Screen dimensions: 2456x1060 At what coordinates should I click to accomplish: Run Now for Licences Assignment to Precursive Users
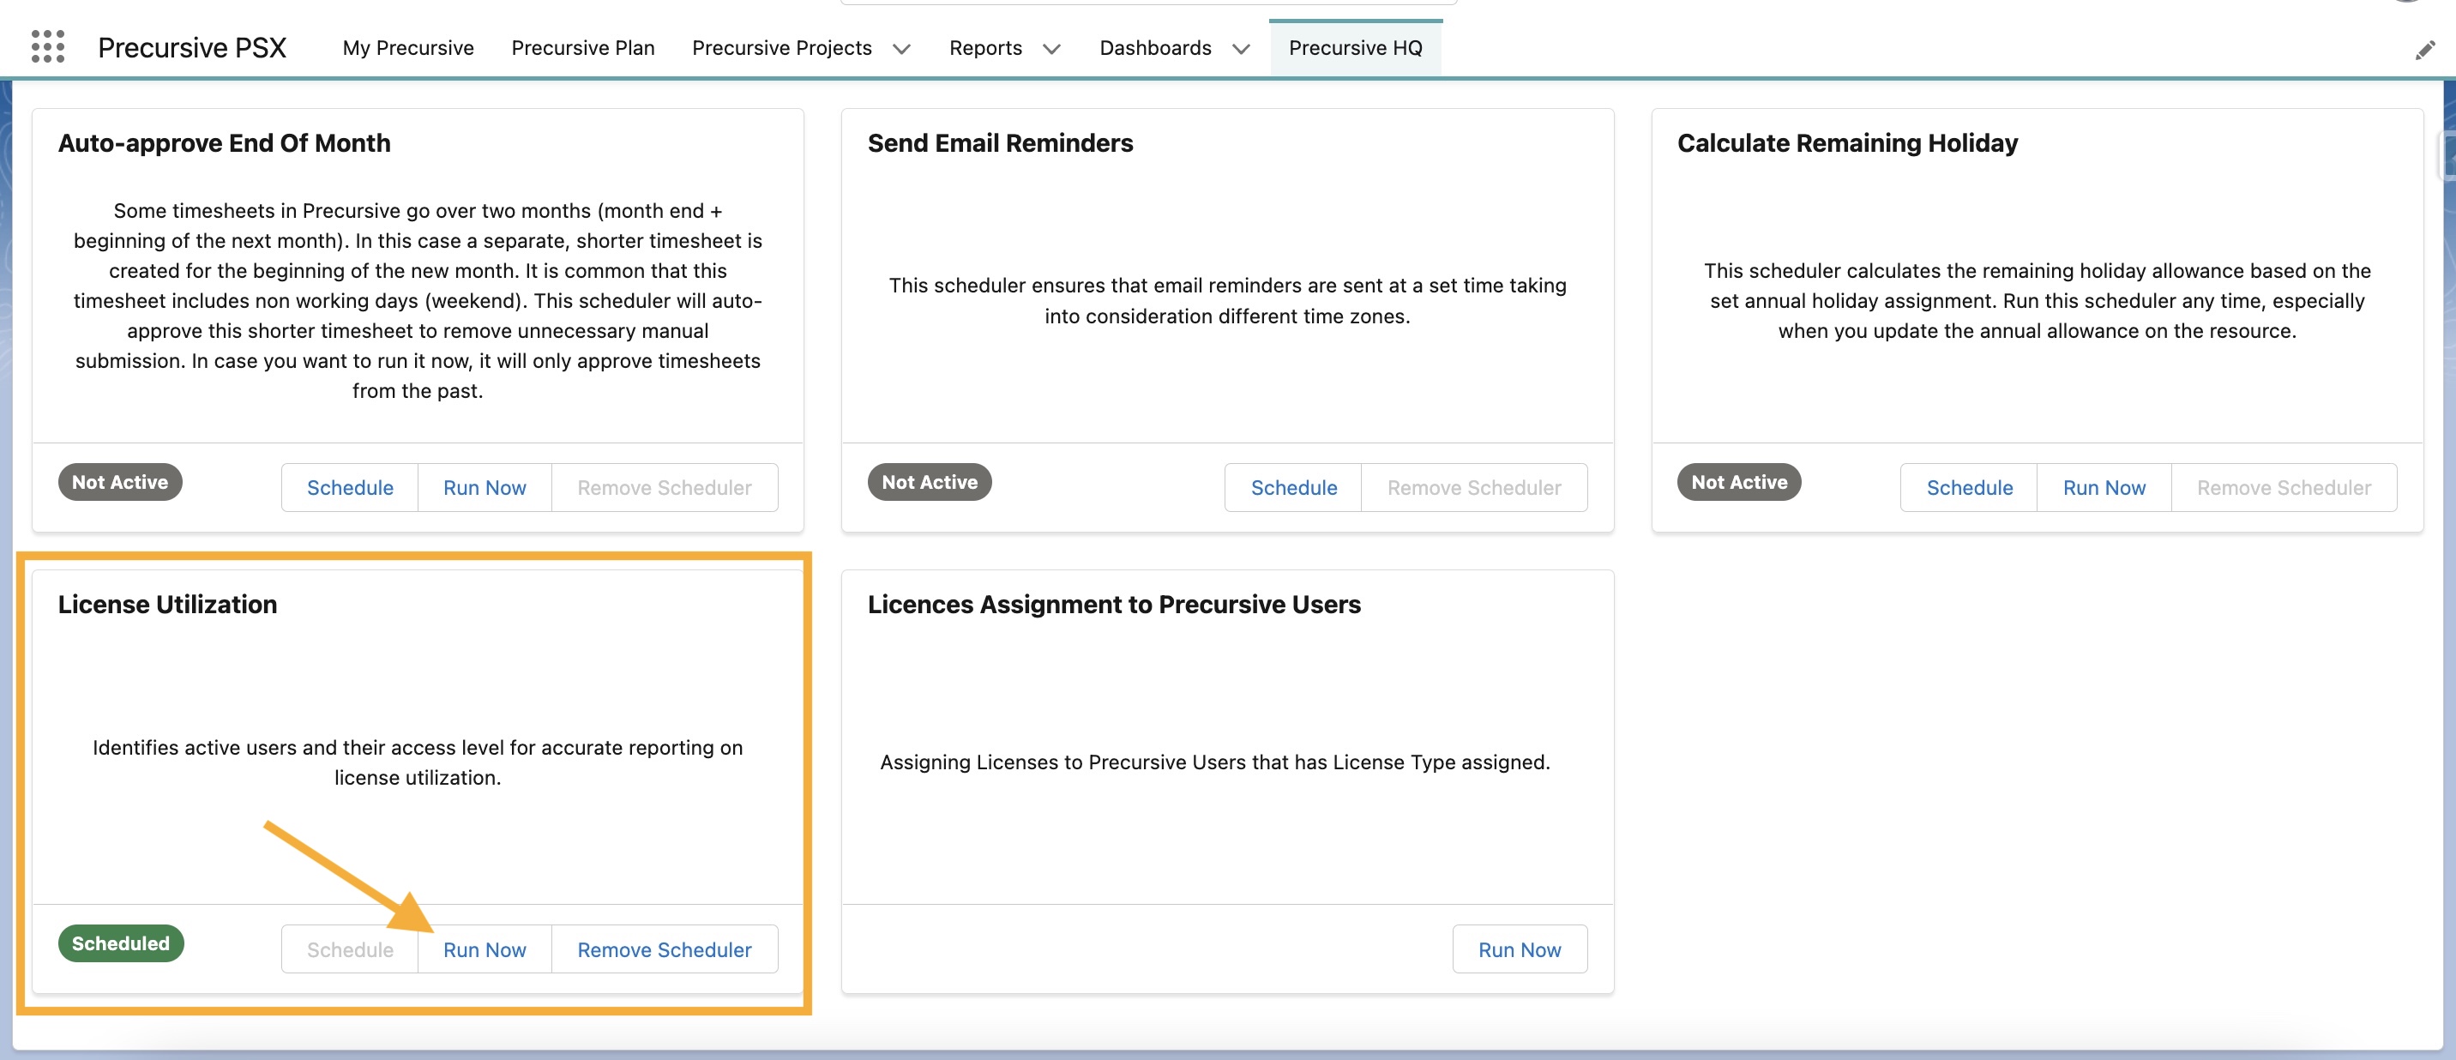pyautogui.click(x=1520, y=949)
